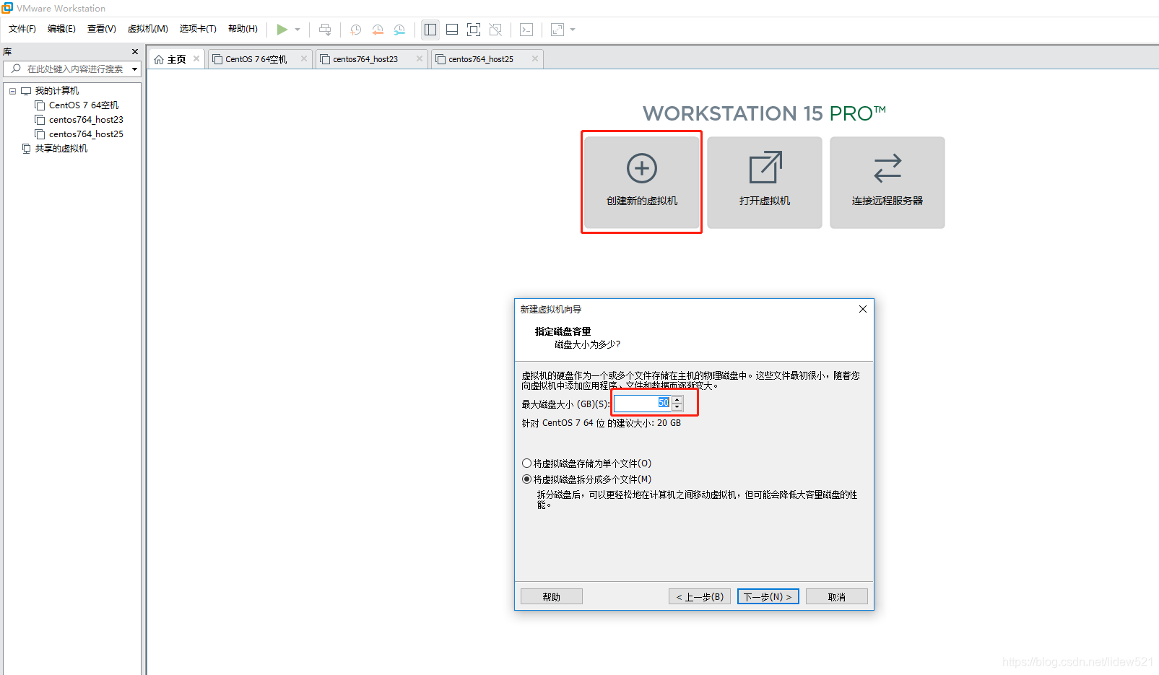Image resolution: width=1159 pixels, height=675 pixels.
Task: Close the 主页 tab
Action: click(x=196, y=58)
